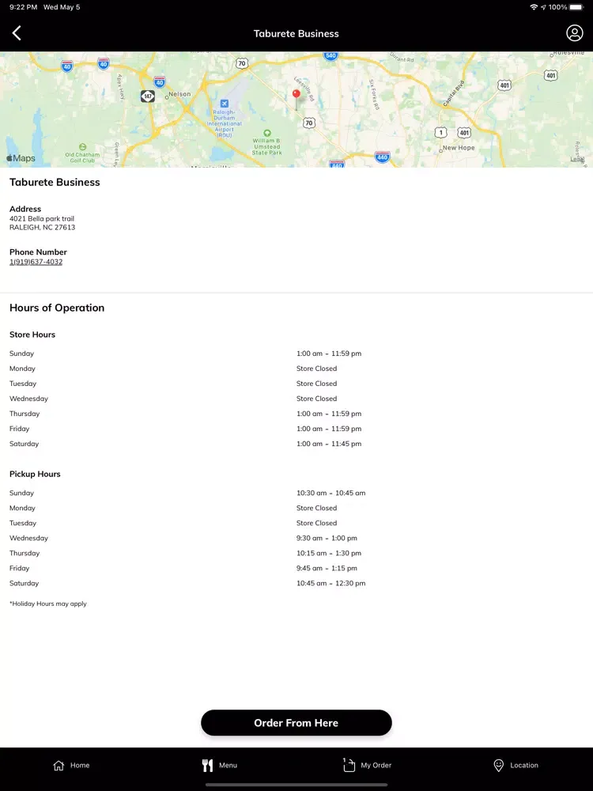
Task: Tap the Phone Number label
Action: pos(38,252)
